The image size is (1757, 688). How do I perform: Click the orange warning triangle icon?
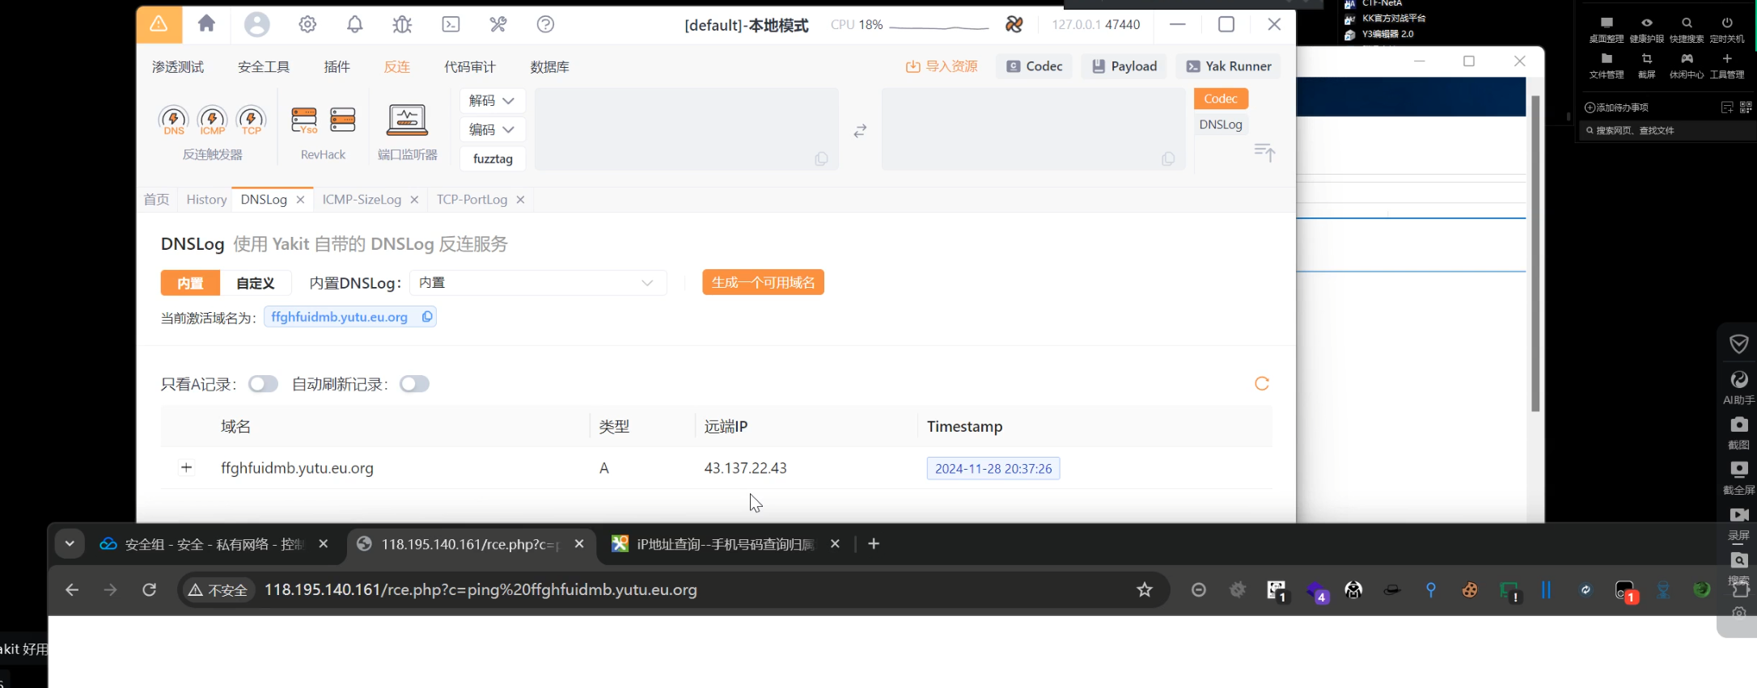(x=159, y=23)
